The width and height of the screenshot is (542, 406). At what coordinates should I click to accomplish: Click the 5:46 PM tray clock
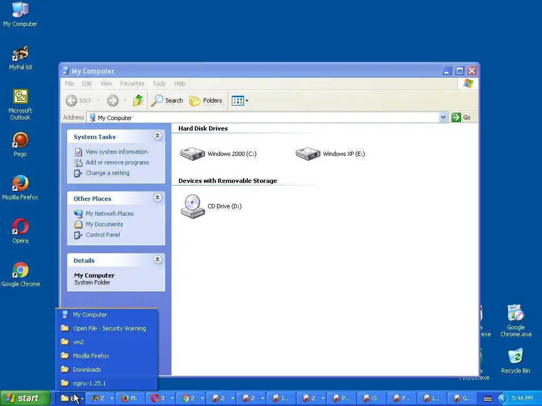(522, 399)
